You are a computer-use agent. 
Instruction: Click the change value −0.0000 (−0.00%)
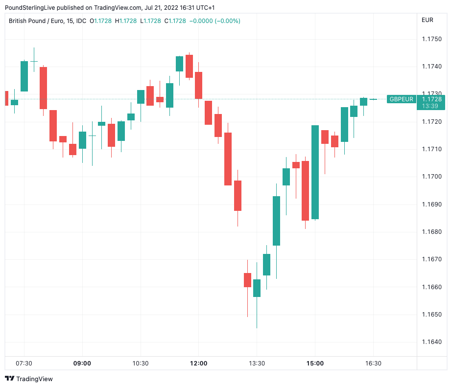(x=214, y=21)
